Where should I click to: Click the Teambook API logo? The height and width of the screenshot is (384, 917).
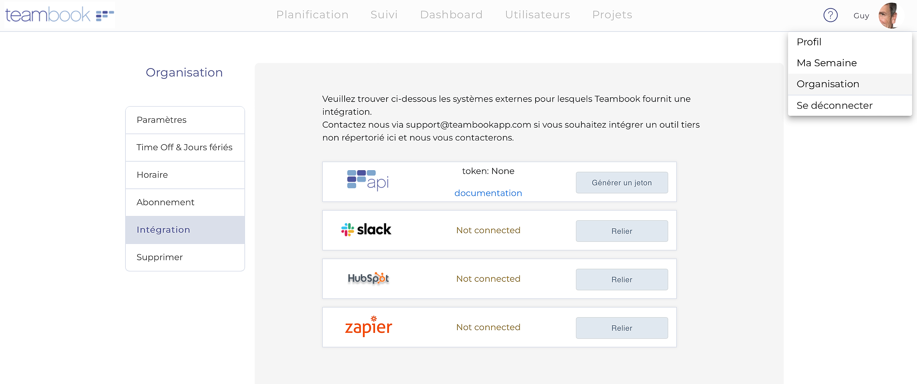point(368,181)
